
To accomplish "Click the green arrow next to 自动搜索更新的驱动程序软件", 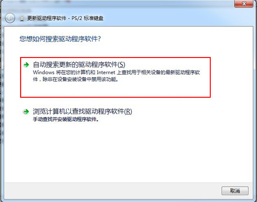I will pos(26,65).
